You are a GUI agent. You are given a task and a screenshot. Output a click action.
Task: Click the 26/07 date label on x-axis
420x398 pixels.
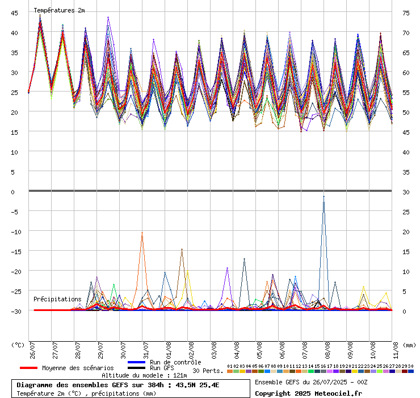(x=32, y=350)
